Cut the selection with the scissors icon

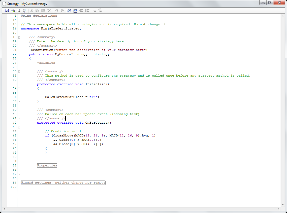(x=32, y=11)
